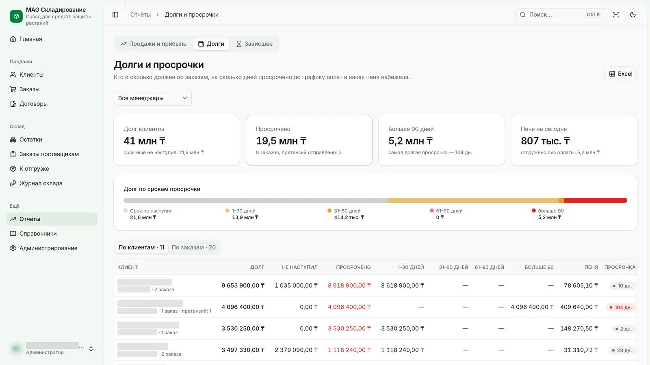The width and height of the screenshot is (650, 365).
Task: Sort by ПРОСРОЧЕНО column header
Action: pyautogui.click(x=353, y=267)
